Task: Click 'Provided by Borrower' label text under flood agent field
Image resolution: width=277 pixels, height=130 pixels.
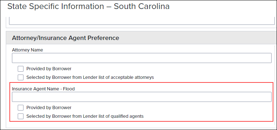Action: 49,108
